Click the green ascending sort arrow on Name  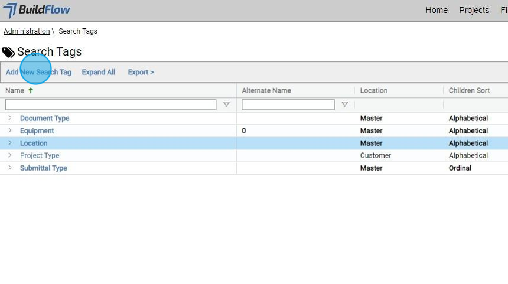coord(31,91)
